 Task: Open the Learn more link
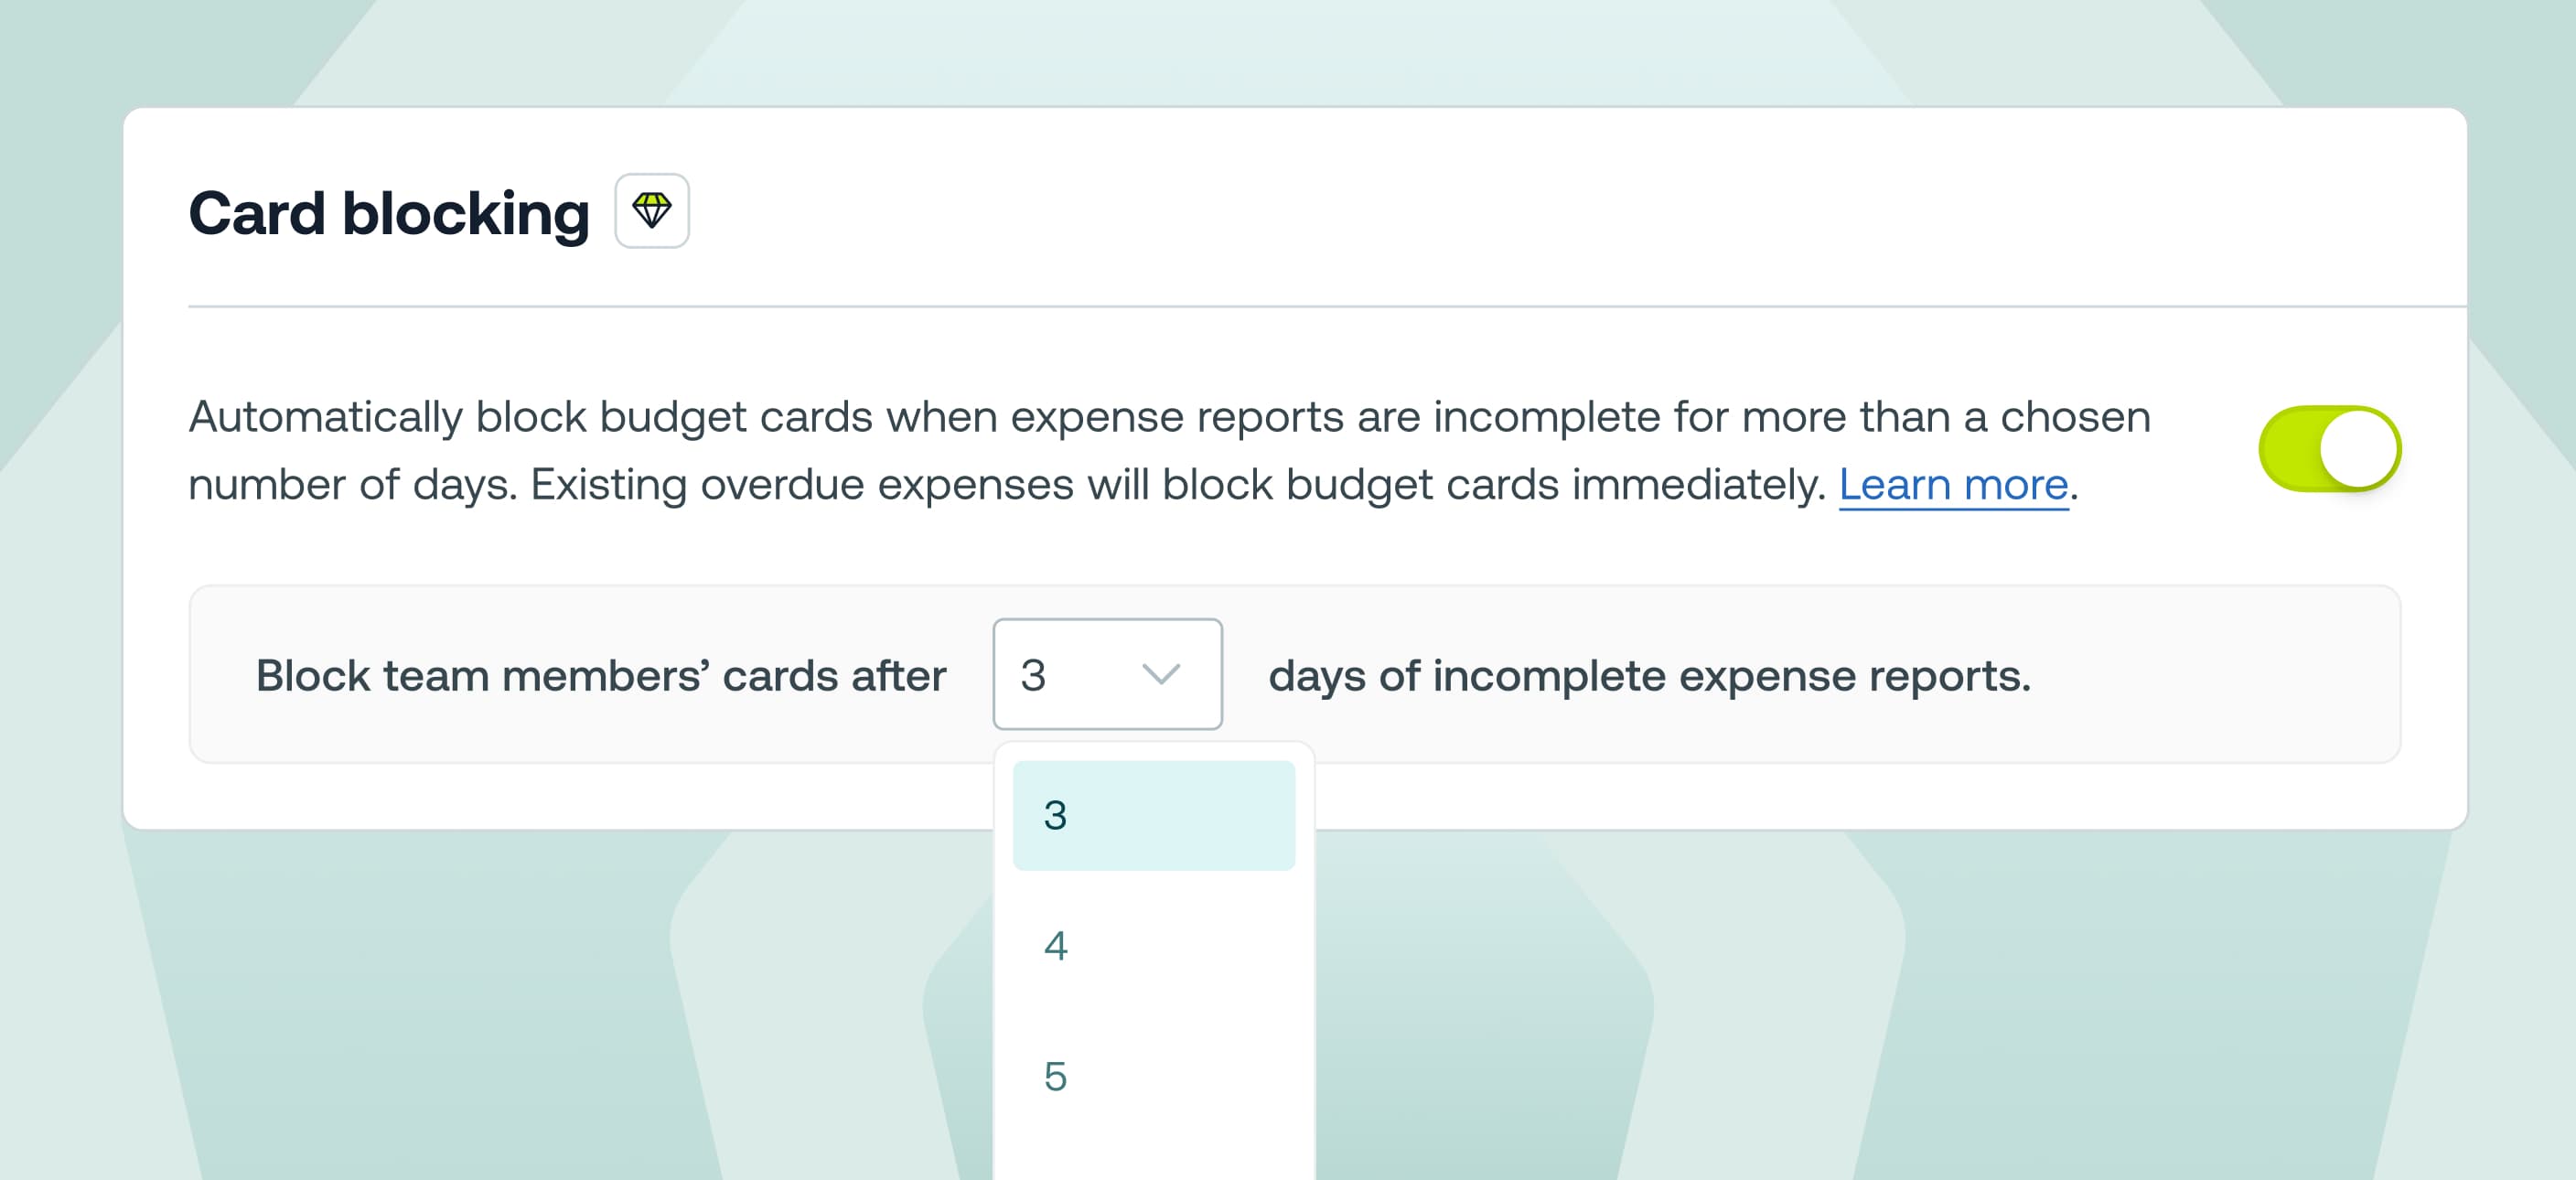1953,485
